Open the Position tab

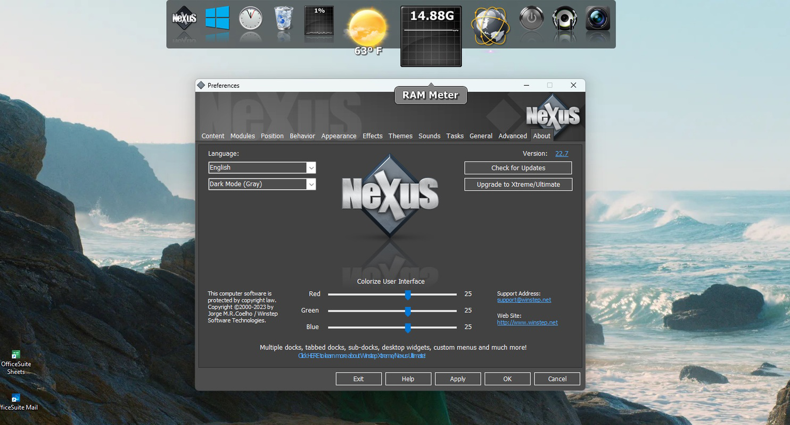coord(272,136)
